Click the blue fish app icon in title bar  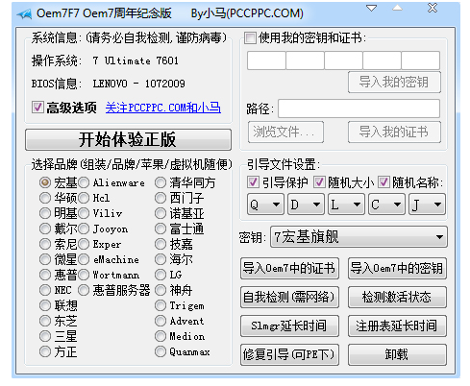click(24, 13)
